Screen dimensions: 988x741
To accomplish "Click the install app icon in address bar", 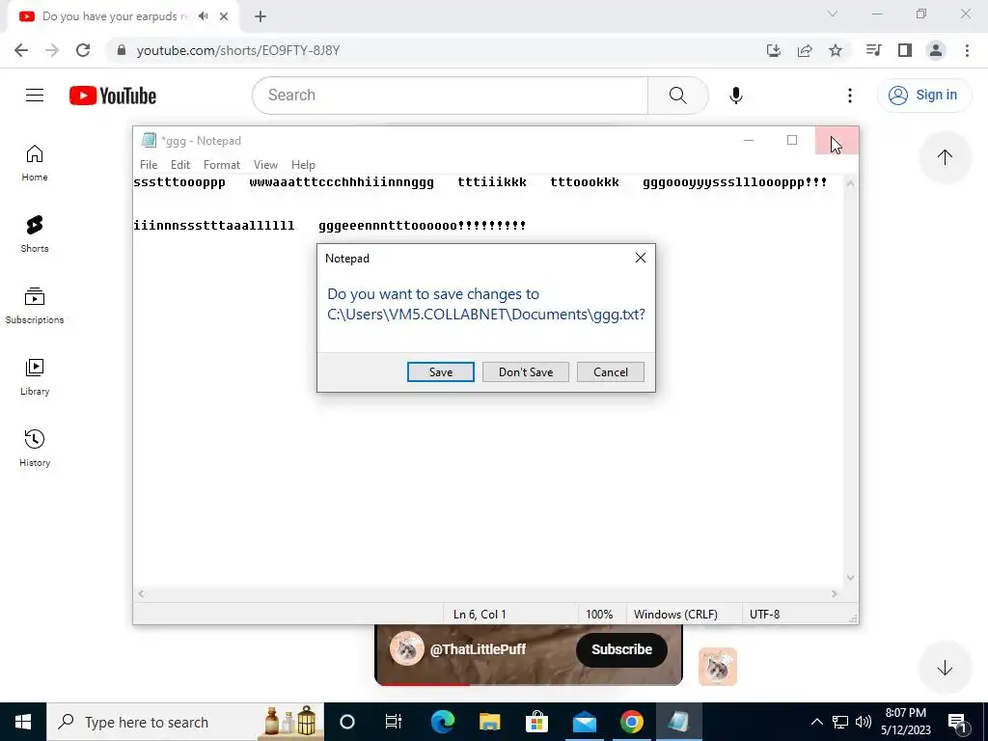I will click(774, 50).
